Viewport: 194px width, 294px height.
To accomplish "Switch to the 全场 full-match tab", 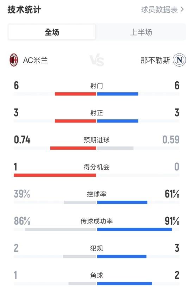I will pos(52,32).
